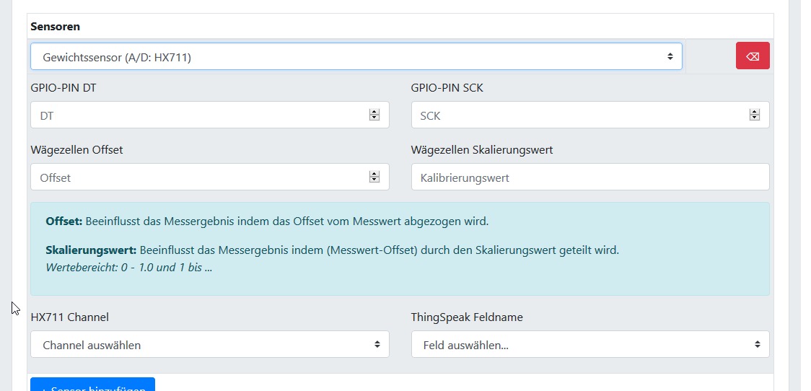This screenshot has height=391, width=811.
Task: Select the Kalibrierungswert input field
Action: pos(589,177)
